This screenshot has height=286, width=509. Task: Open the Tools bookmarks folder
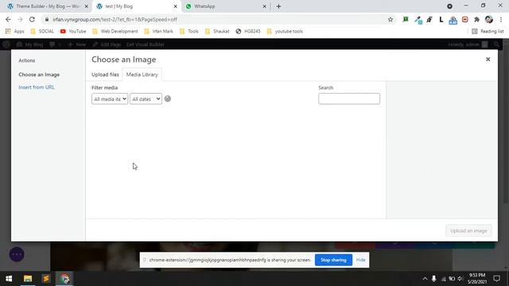(x=189, y=32)
